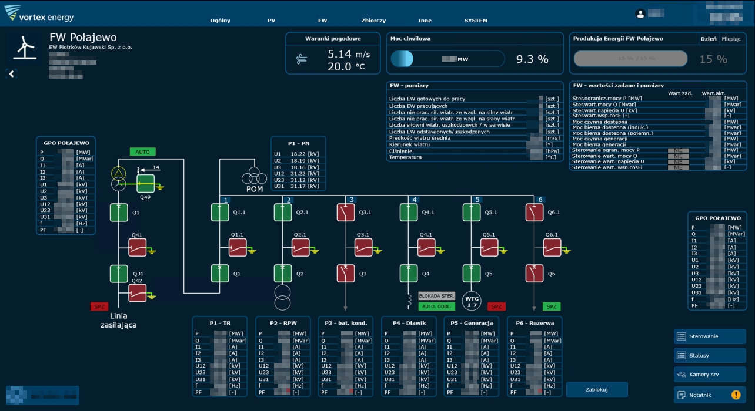
Task: Open Notatnik with the warning badge
Action: pos(710,395)
